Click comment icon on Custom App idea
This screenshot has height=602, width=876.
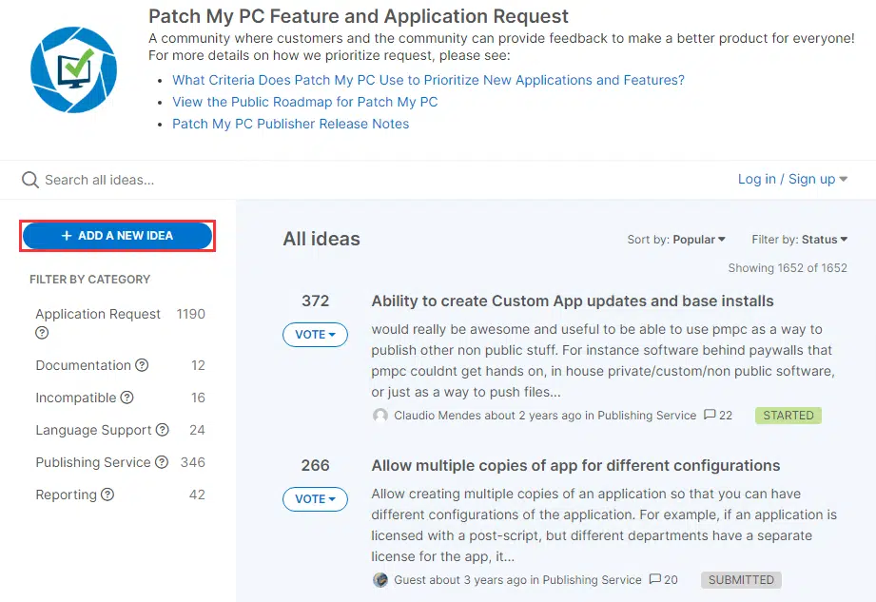[710, 416]
